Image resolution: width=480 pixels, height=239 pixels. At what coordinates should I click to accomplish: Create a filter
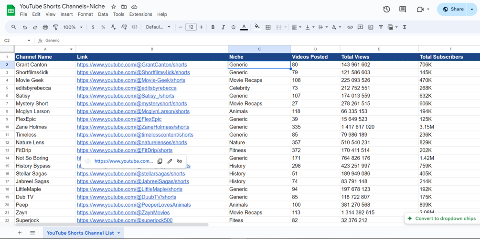pos(381,27)
